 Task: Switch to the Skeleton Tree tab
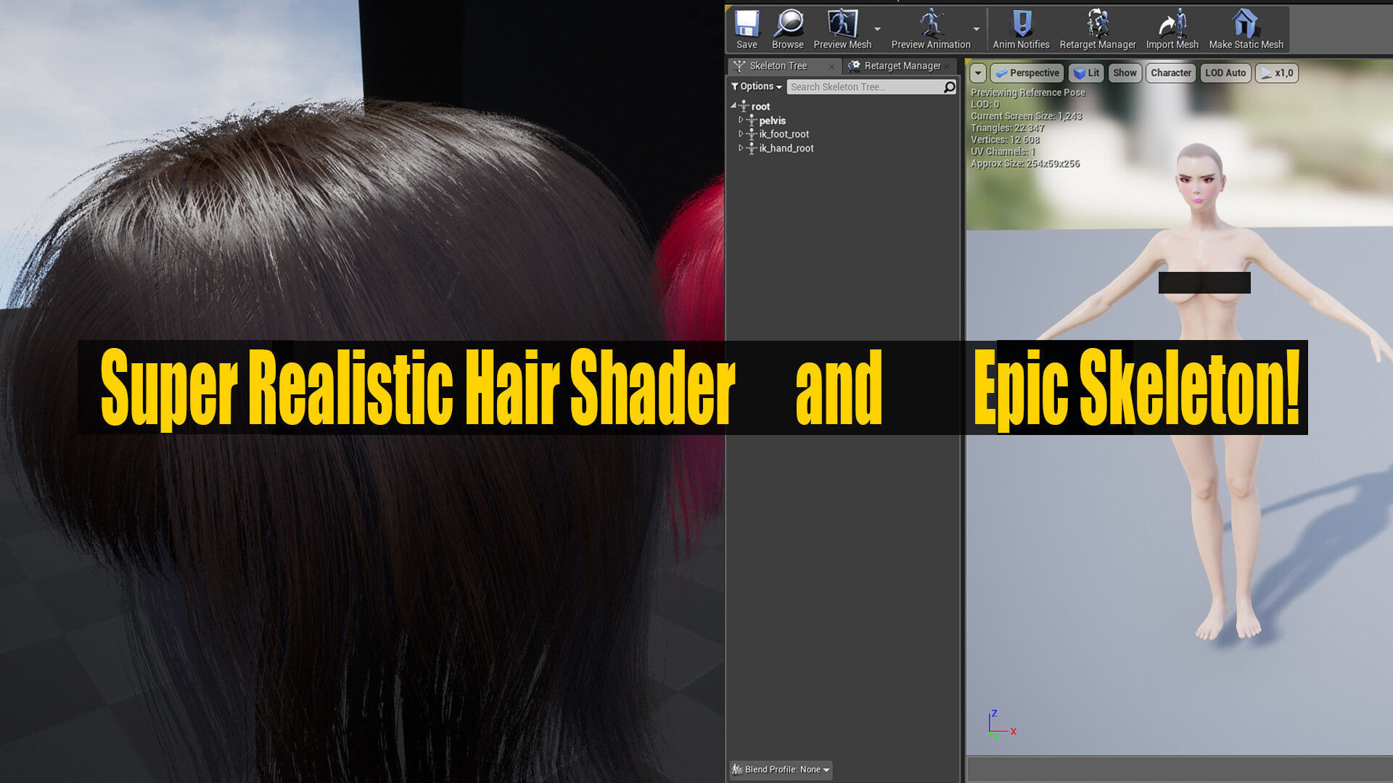click(778, 66)
